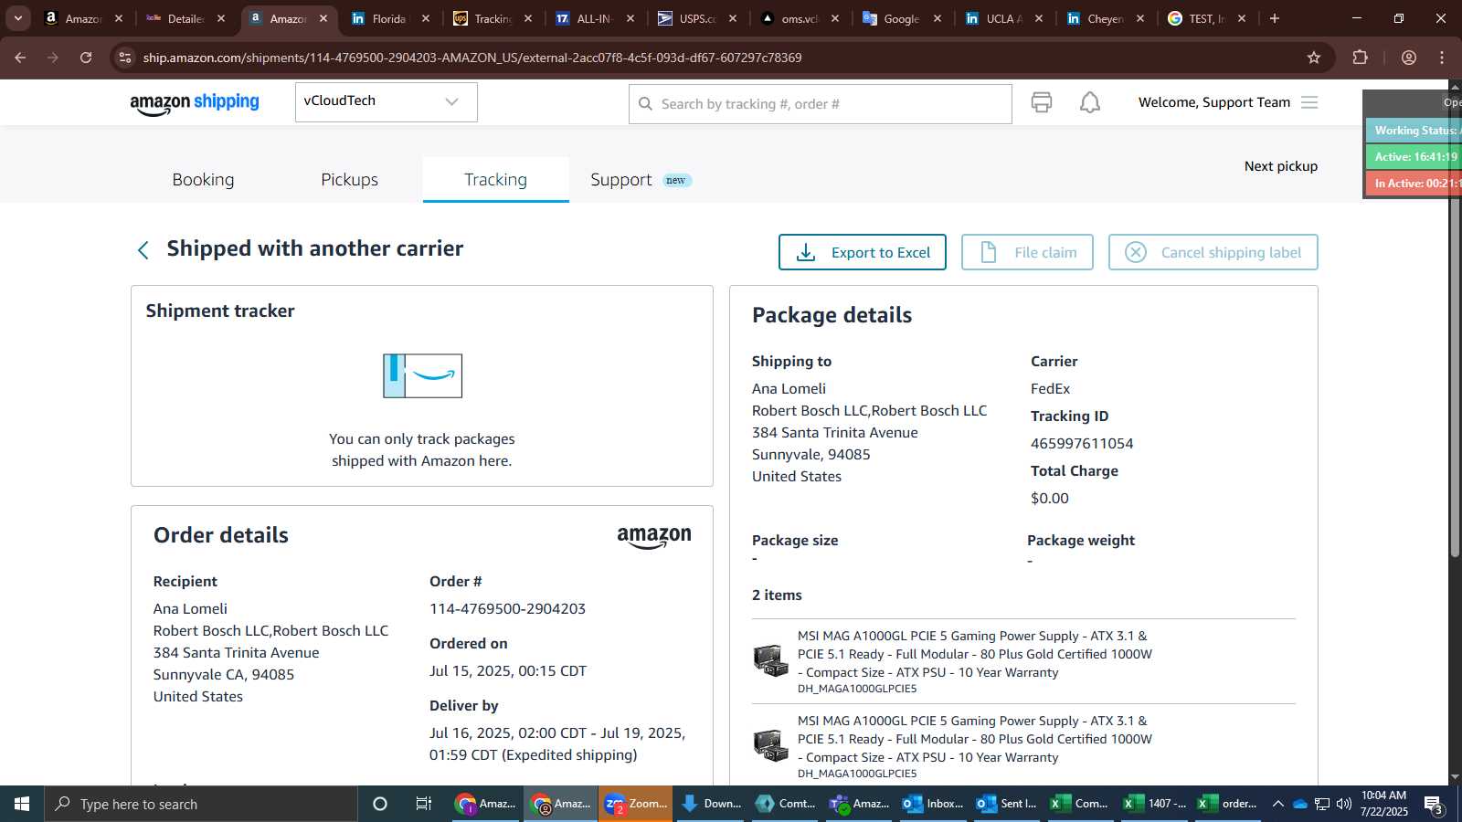Click order number 114-4769500-2904203
The image size is (1462, 822).
pos(507,608)
